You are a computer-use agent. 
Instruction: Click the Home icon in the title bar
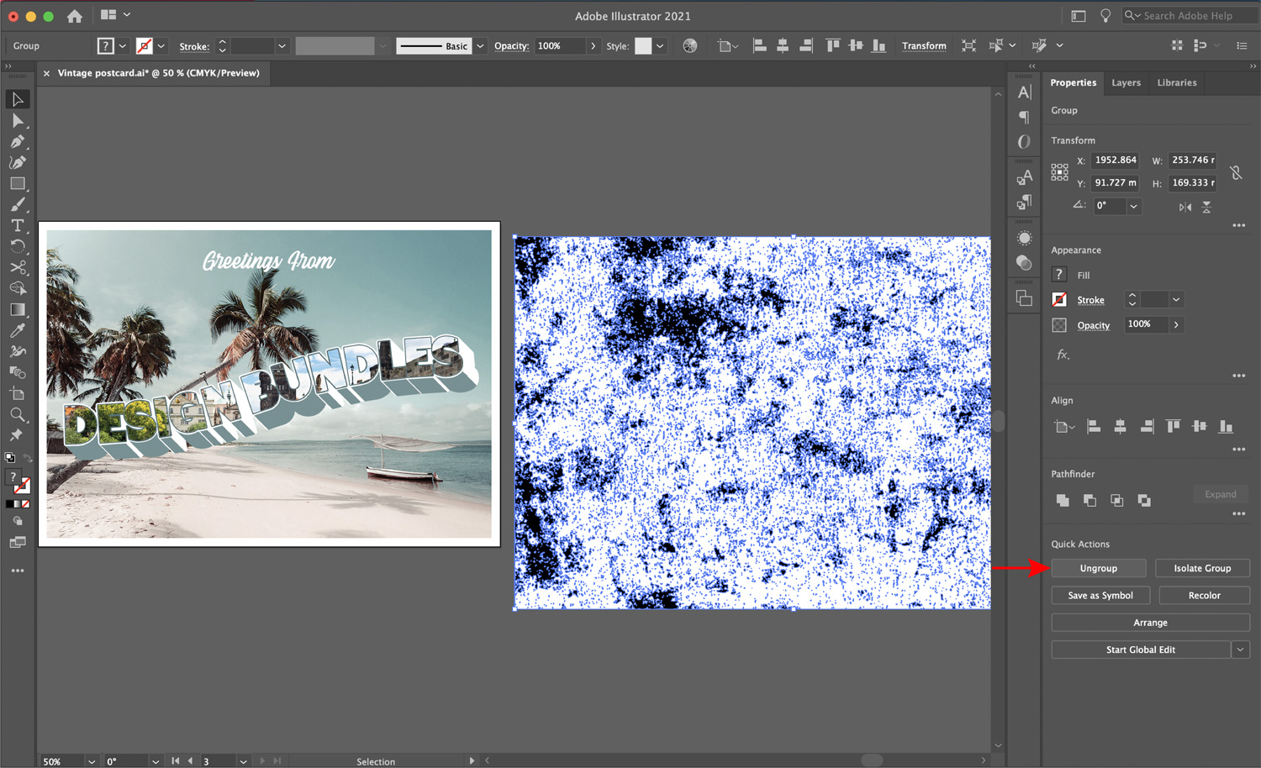click(75, 16)
